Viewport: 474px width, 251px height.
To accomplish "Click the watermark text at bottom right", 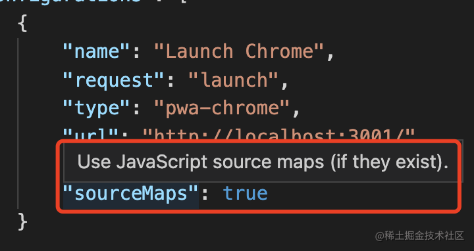I will 419,236.
